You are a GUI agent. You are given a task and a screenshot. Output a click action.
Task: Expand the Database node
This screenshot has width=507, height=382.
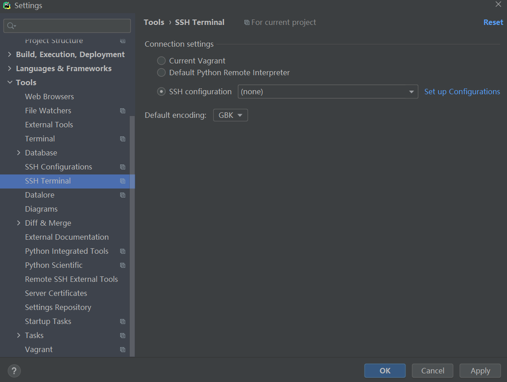(19, 153)
